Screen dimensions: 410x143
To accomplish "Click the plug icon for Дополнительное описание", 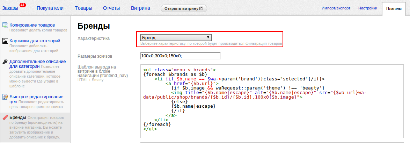I will tap(5, 62).
